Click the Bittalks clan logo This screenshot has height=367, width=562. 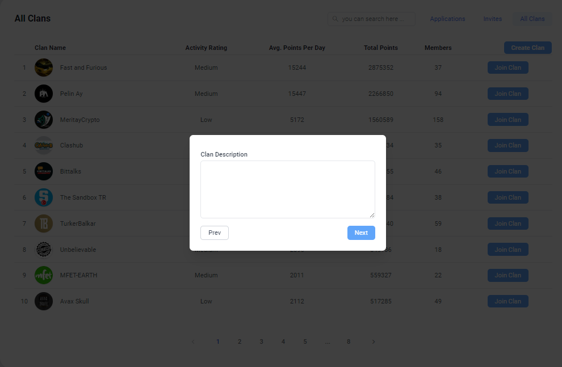click(x=44, y=171)
